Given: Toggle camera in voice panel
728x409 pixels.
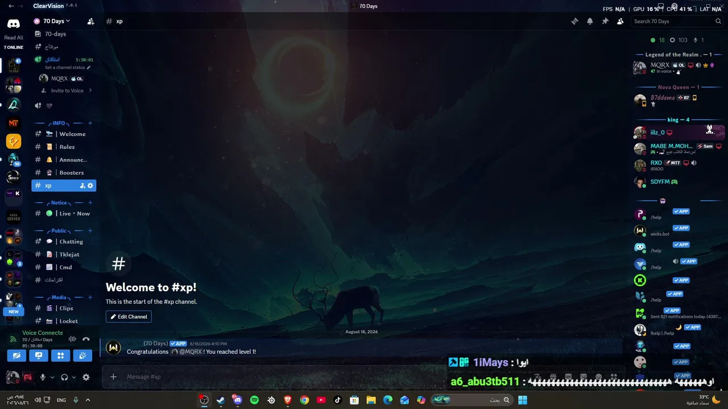Looking at the screenshot, I should pyautogui.click(x=16, y=356).
